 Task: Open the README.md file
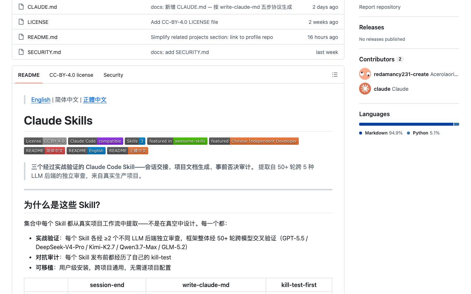[x=42, y=37]
